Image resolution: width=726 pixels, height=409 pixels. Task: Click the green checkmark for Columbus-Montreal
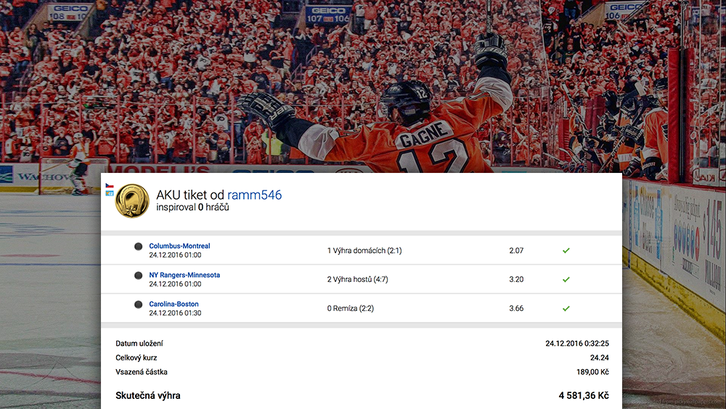(x=566, y=251)
